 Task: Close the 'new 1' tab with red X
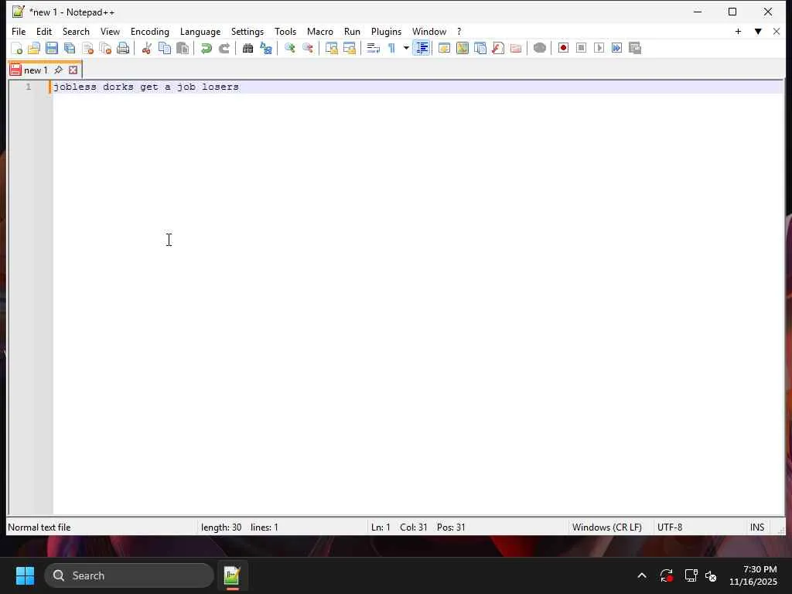[x=73, y=70]
